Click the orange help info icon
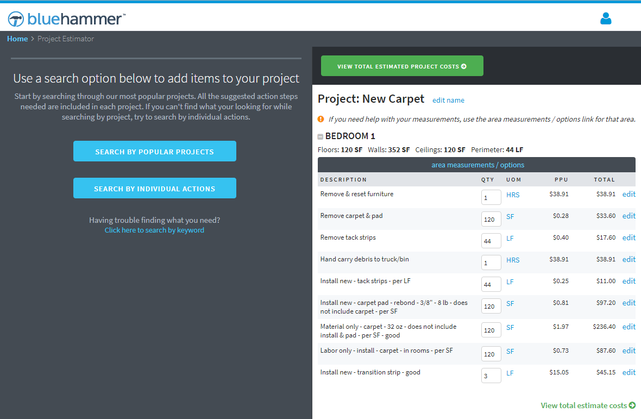 [x=320, y=119]
